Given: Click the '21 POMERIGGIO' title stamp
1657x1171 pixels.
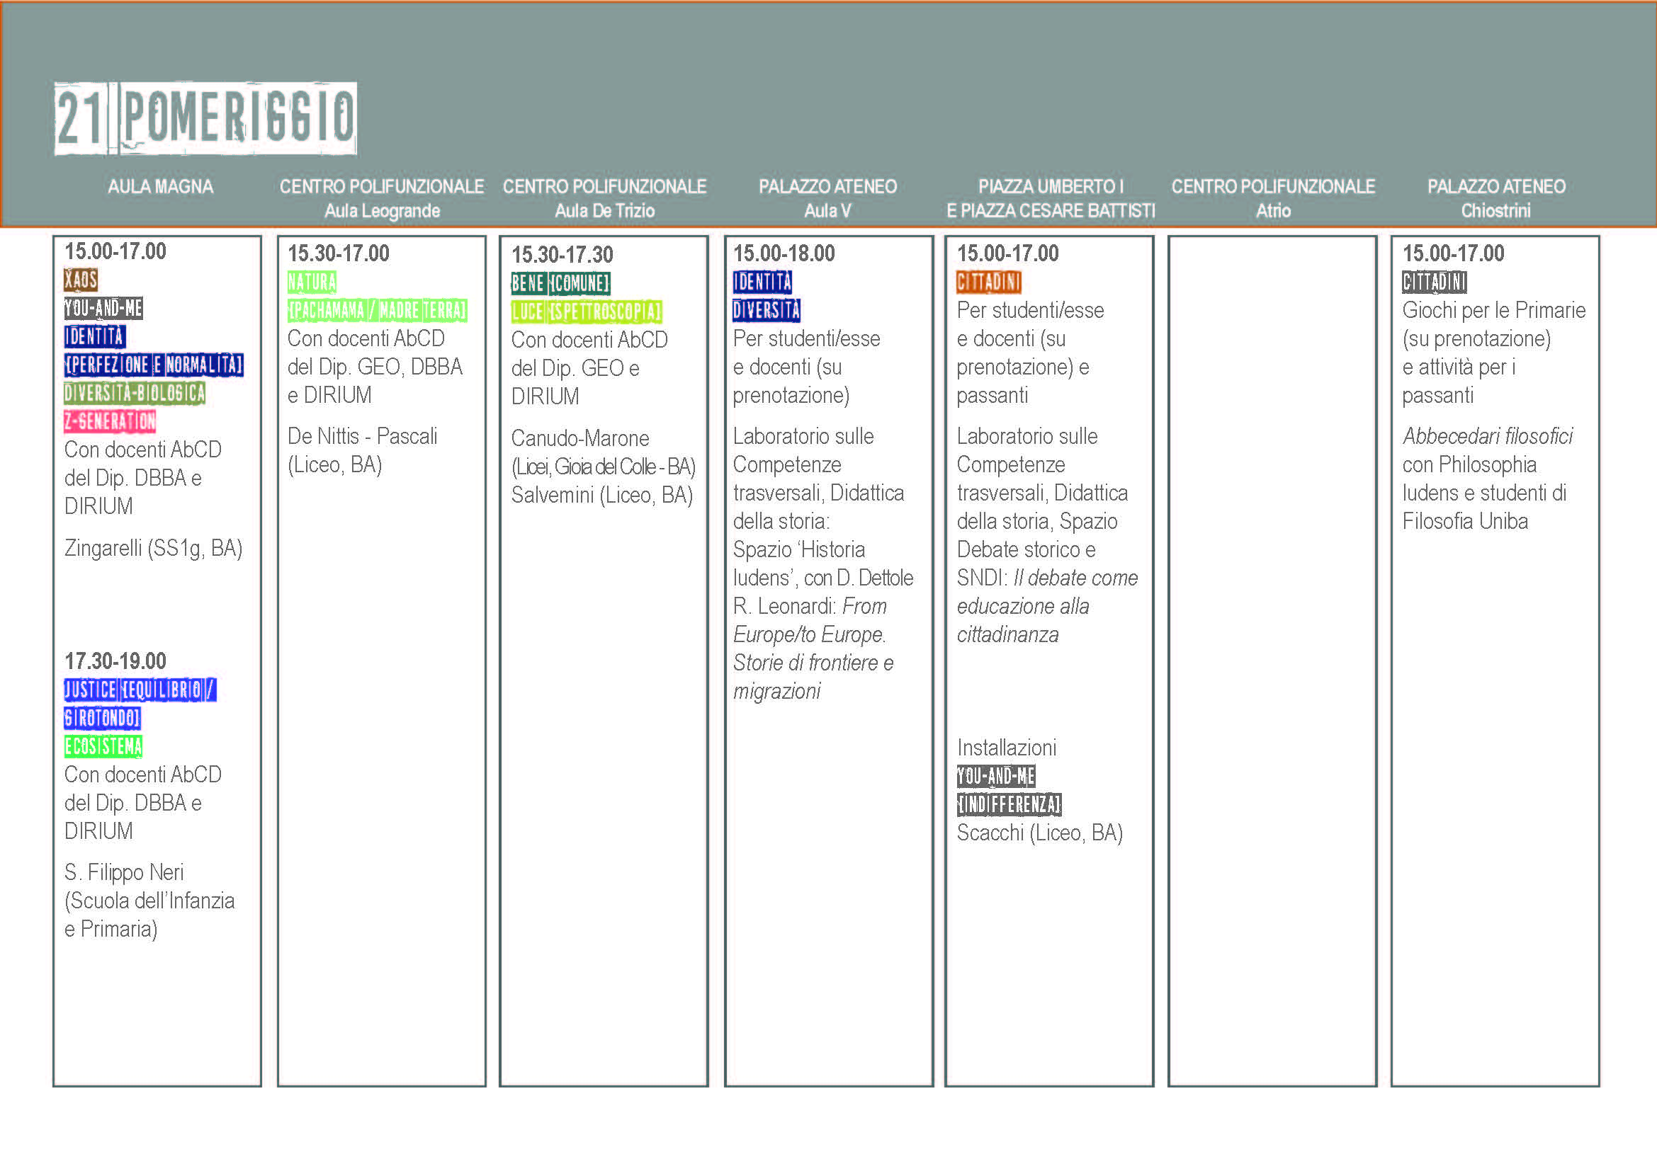Looking at the screenshot, I should coord(205,118).
